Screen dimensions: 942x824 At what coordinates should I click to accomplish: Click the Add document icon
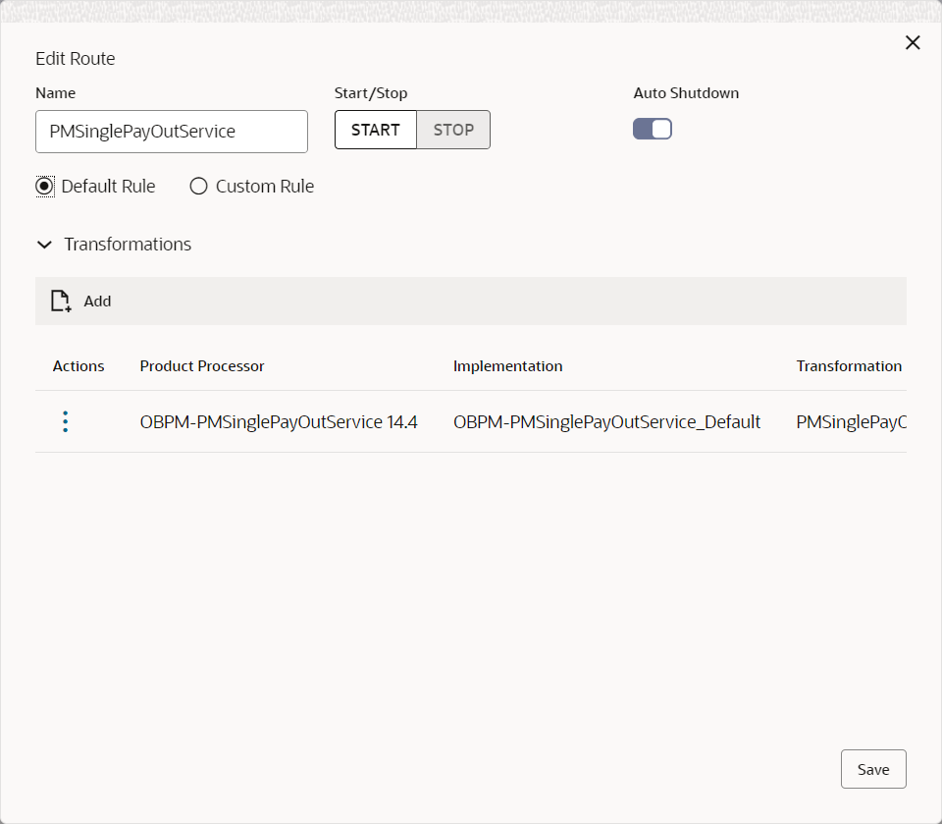pos(61,301)
